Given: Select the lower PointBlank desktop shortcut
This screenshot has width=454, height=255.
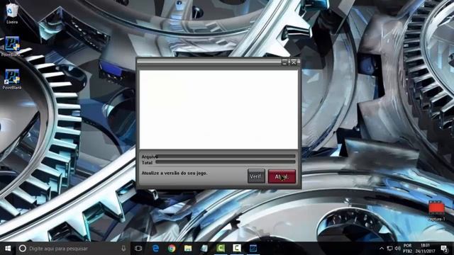Looking at the screenshot, I should click(x=12, y=79).
